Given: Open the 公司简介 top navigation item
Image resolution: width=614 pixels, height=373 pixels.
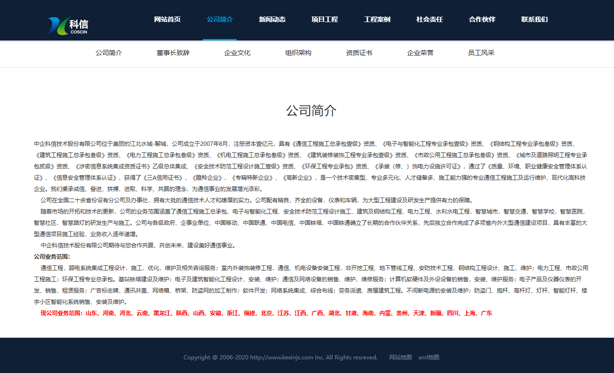Looking at the screenshot, I should pos(220,20).
